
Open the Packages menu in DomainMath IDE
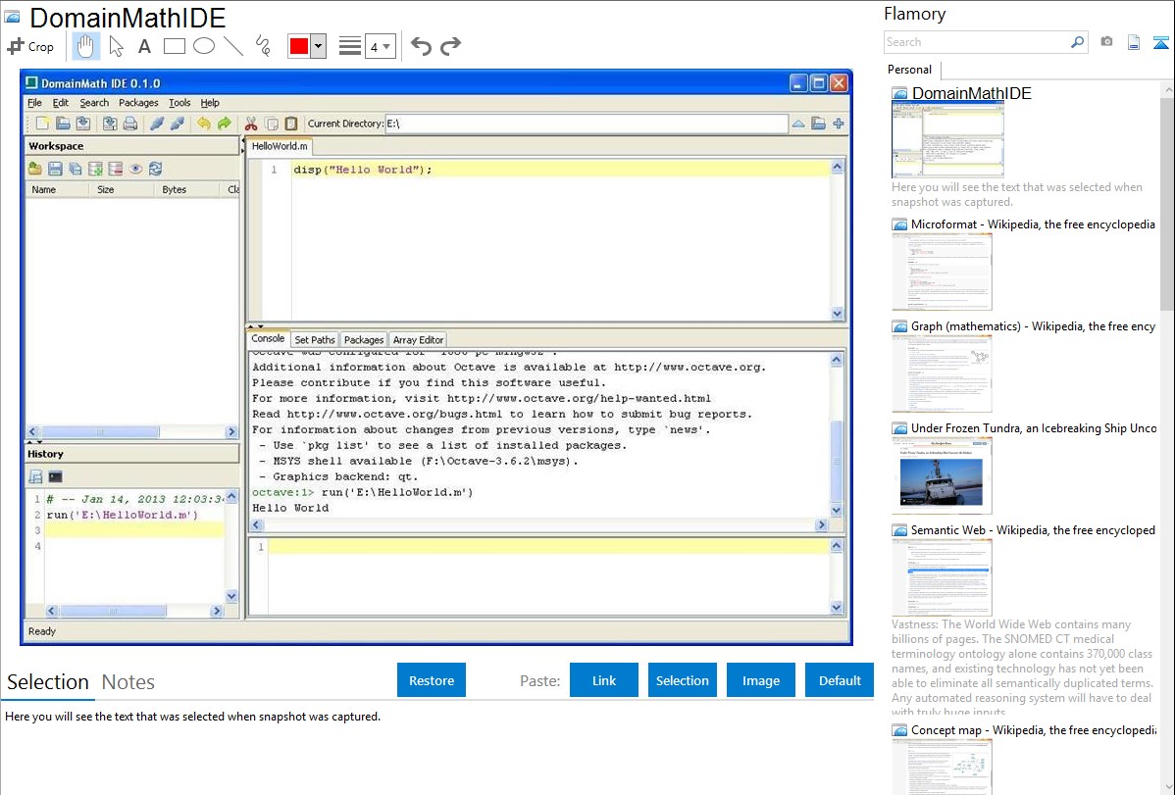tap(138, 103)
